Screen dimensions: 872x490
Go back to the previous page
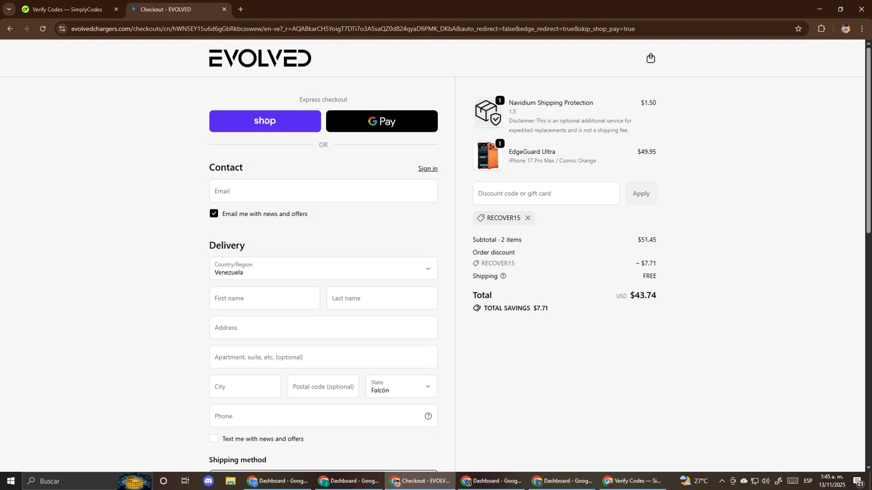click(x=9, y=28)
